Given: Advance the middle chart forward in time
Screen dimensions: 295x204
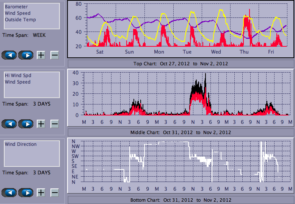Looking at the screenshot, I should (x=26, y=124).
